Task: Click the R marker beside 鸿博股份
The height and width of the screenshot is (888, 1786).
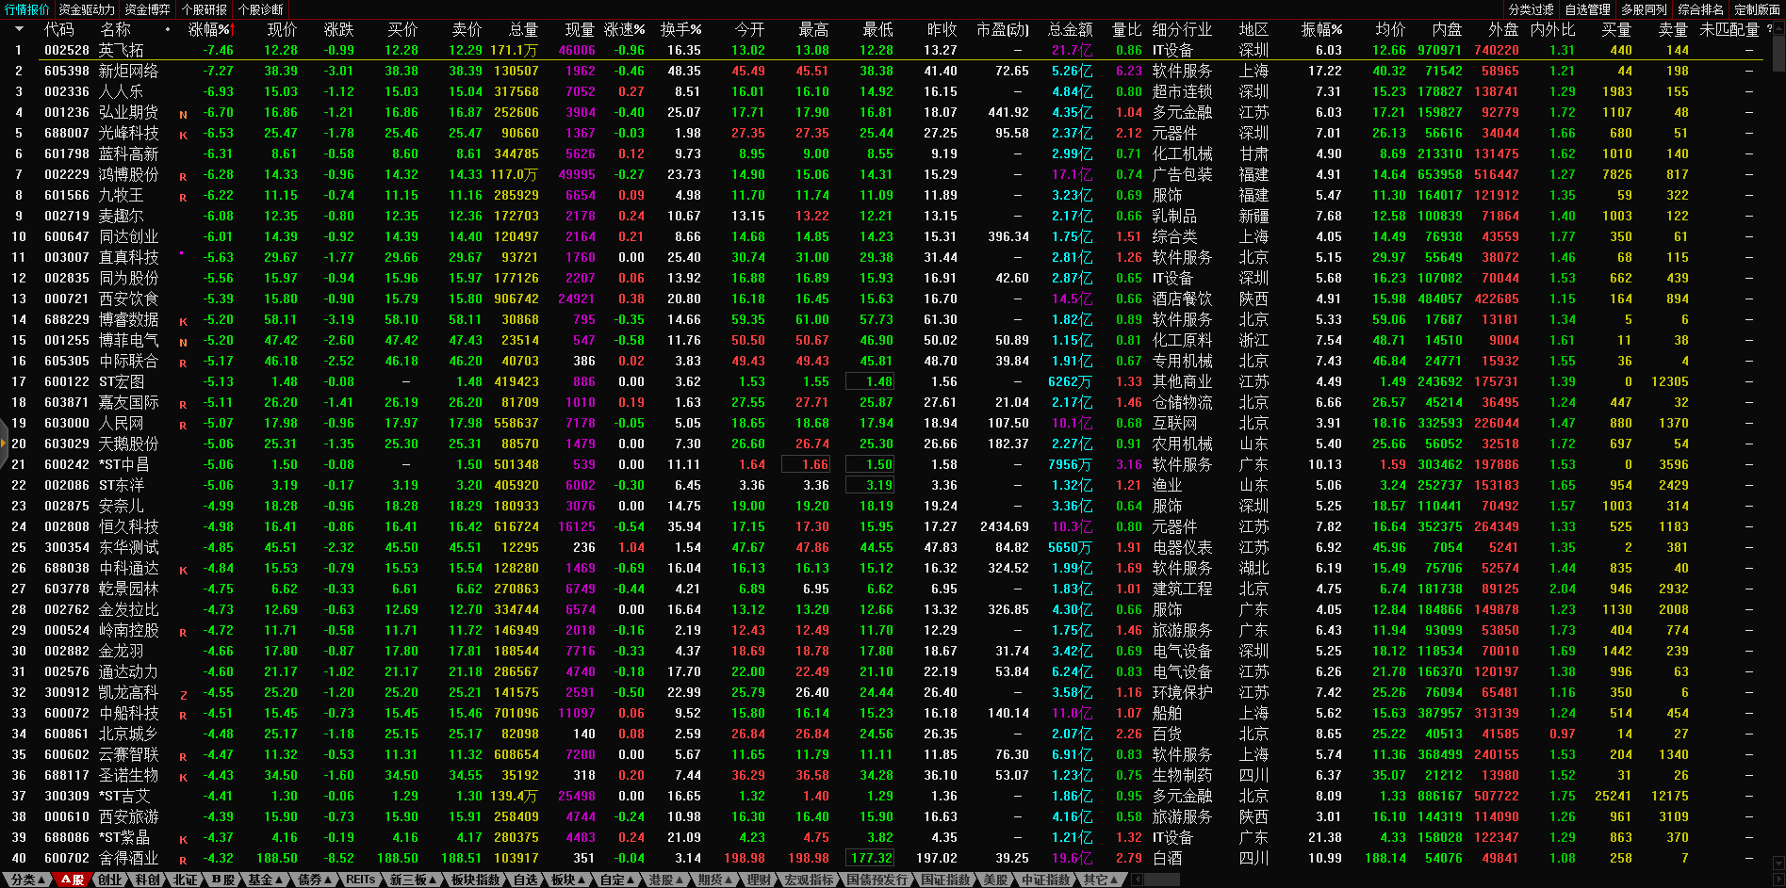Action: coord(183,176)
